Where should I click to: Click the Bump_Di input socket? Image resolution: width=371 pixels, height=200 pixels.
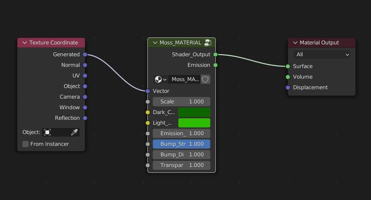pyautogui.click(x=148, y=155)
